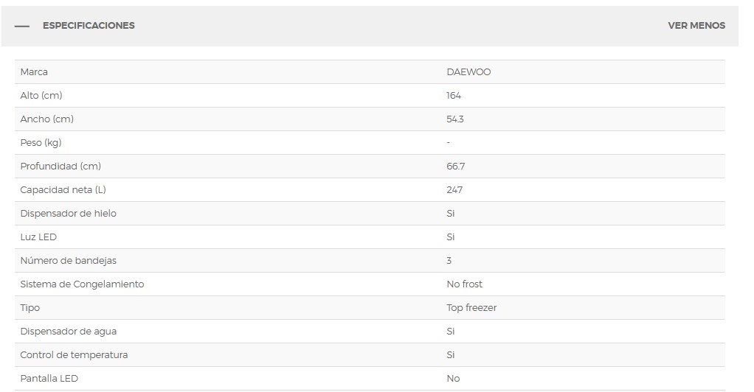Click the 66.7 depth value
The height and width of the screenshot is (392, 754).
click(455, 167)
